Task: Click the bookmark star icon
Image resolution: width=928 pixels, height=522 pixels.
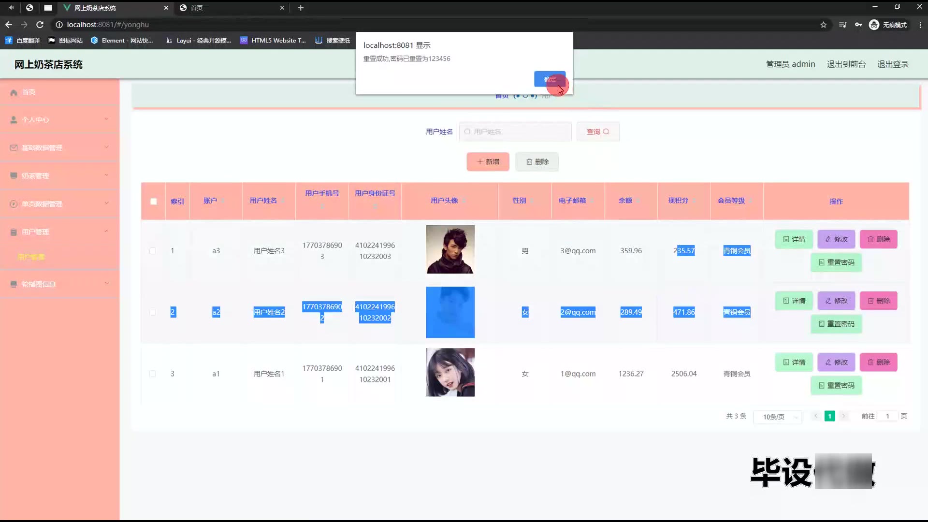Action: pyautogui.click(x=824, y=25)
